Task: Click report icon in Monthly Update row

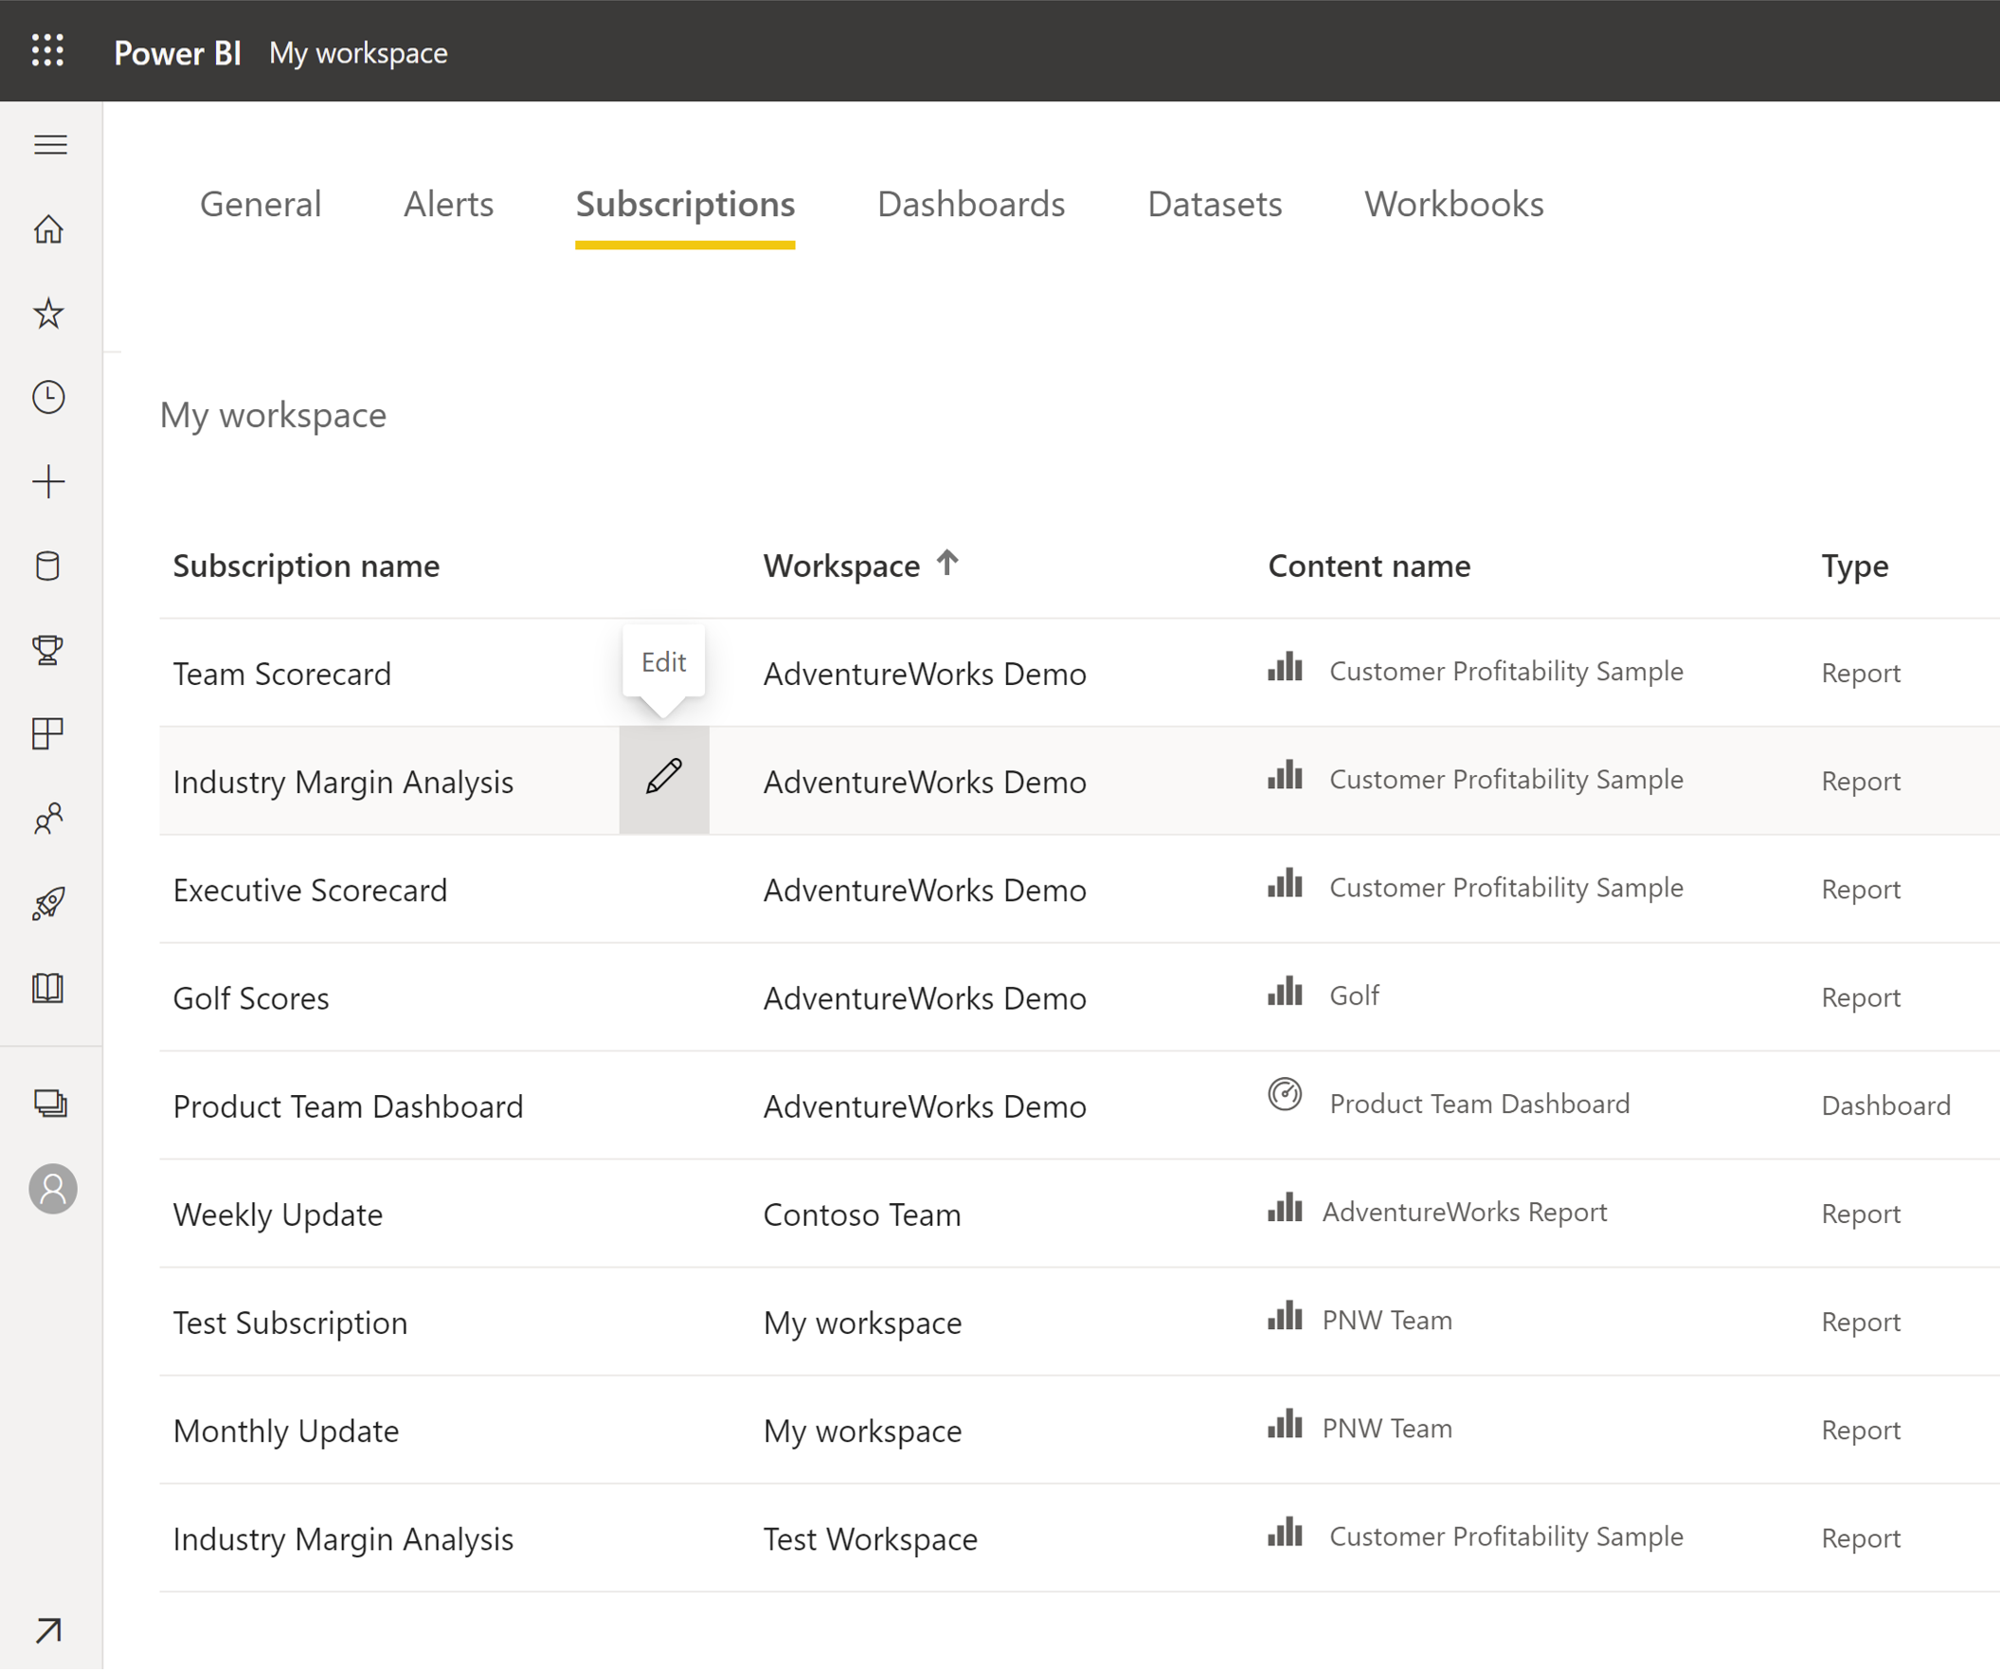Action: click(1285, 1426)
